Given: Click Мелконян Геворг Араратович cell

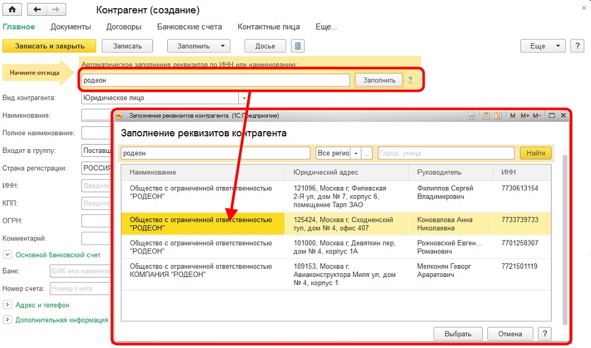Looking at the screenshot, I should pyautogui.click(x=451, y=275).
